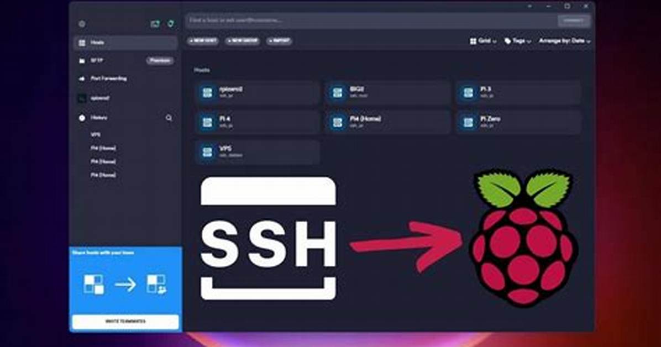Click the Premium badge next to SFTP
661x347 pixels.
point(160,61)
